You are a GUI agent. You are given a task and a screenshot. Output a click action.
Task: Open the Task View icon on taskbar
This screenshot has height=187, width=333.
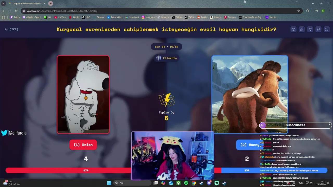coord(156,183)
